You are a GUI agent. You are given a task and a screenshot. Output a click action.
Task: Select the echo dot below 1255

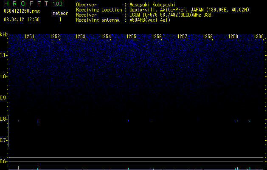pyautogui.click(x=128, y=120)
